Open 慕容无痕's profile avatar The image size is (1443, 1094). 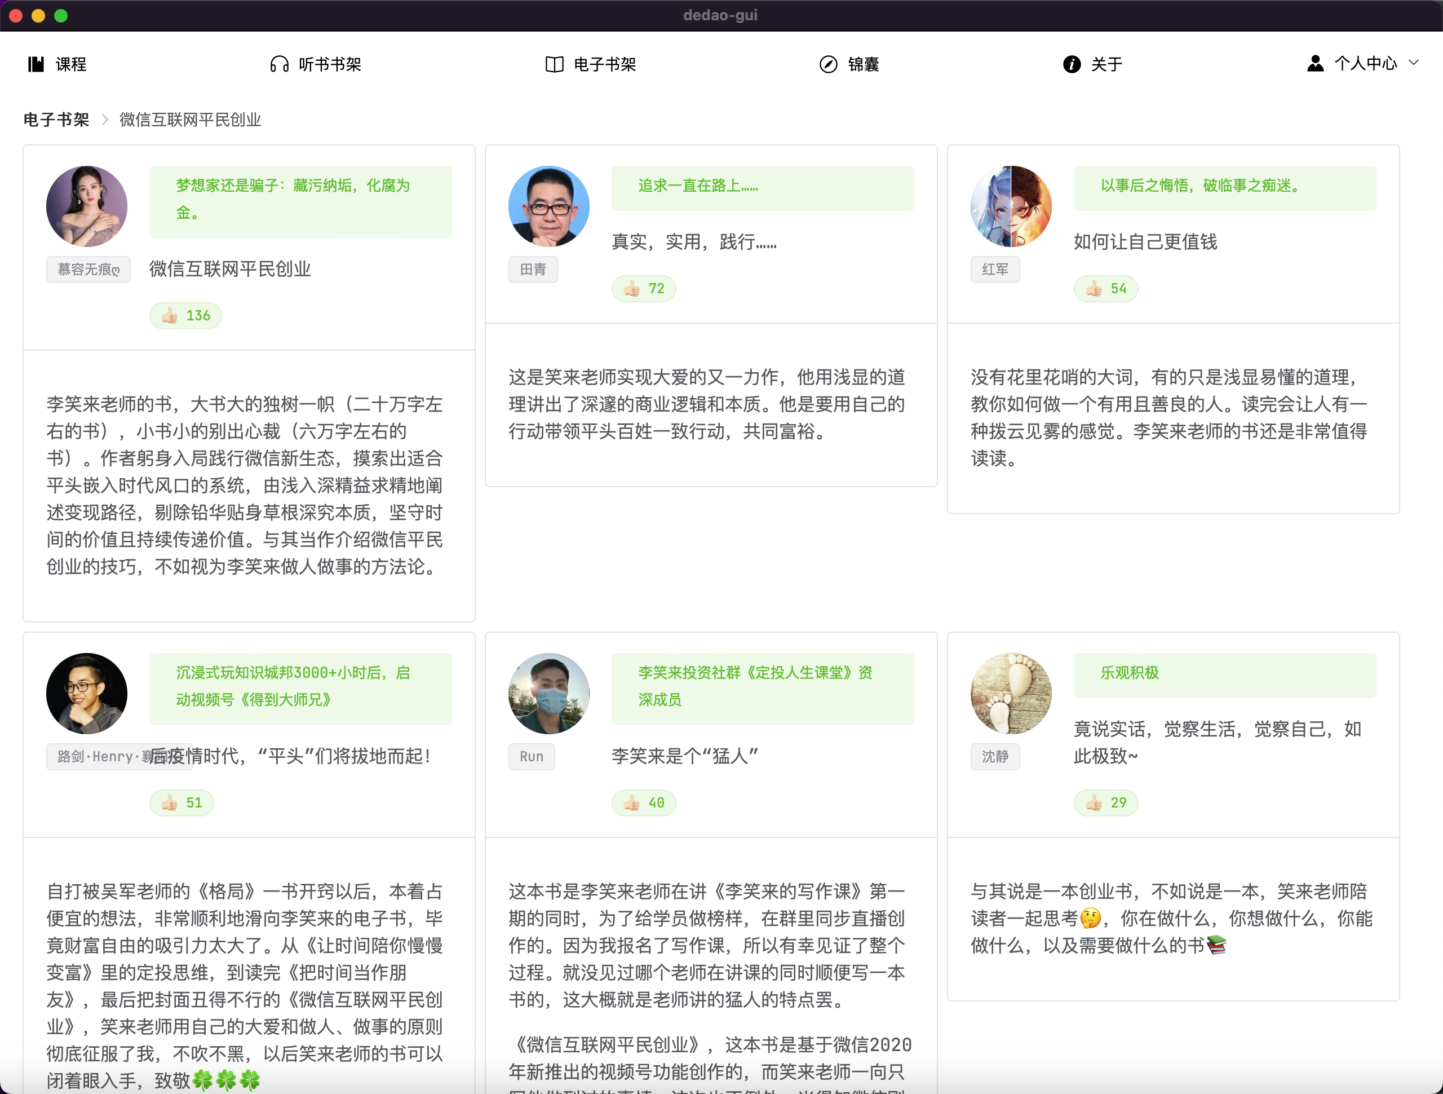[x=87, y=206]
